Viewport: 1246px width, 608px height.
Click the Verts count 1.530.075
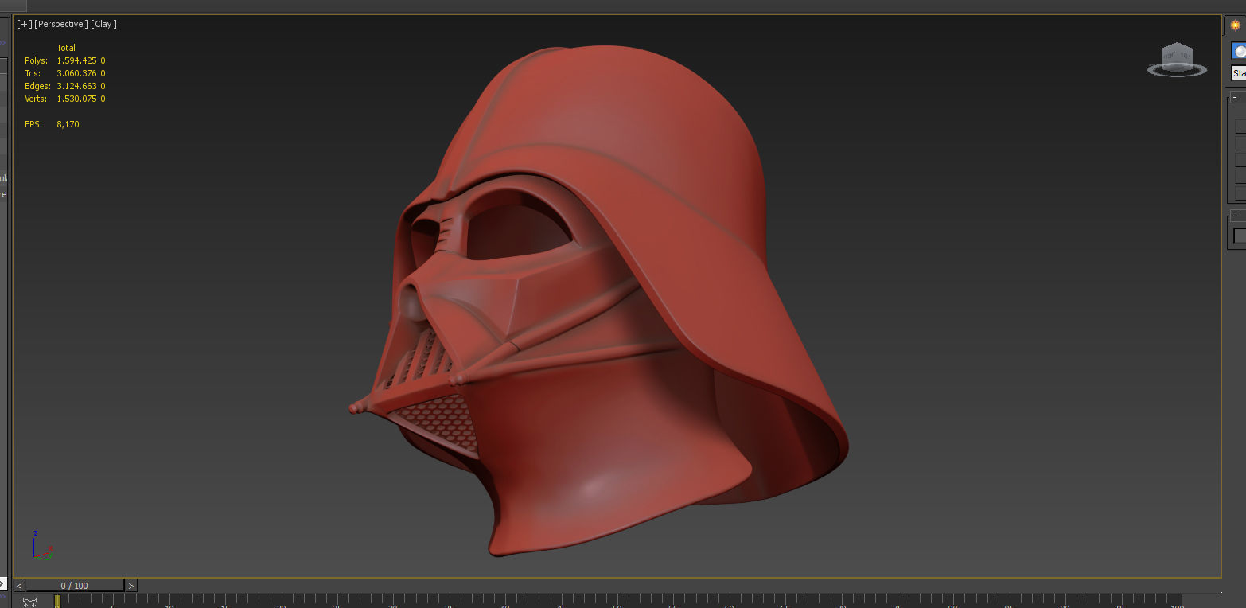pos(76,99)
